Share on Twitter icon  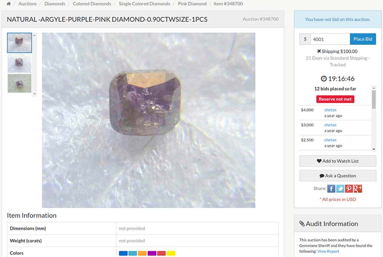(340, 188)
